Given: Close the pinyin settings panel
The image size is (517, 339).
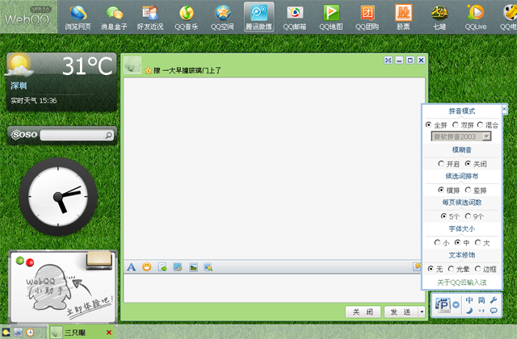Looking at the screenshot, I should tap(504, 108).
